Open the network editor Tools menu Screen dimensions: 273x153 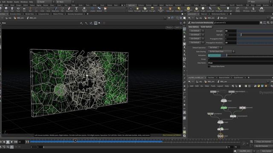213,86
